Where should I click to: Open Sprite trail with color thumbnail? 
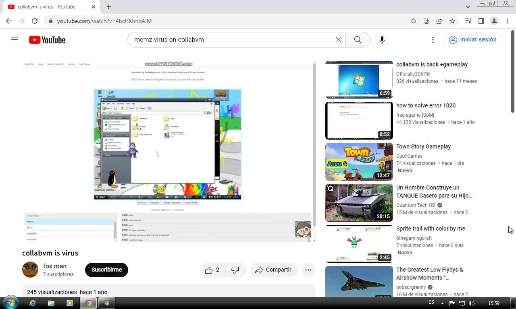[x=359, y=244]
